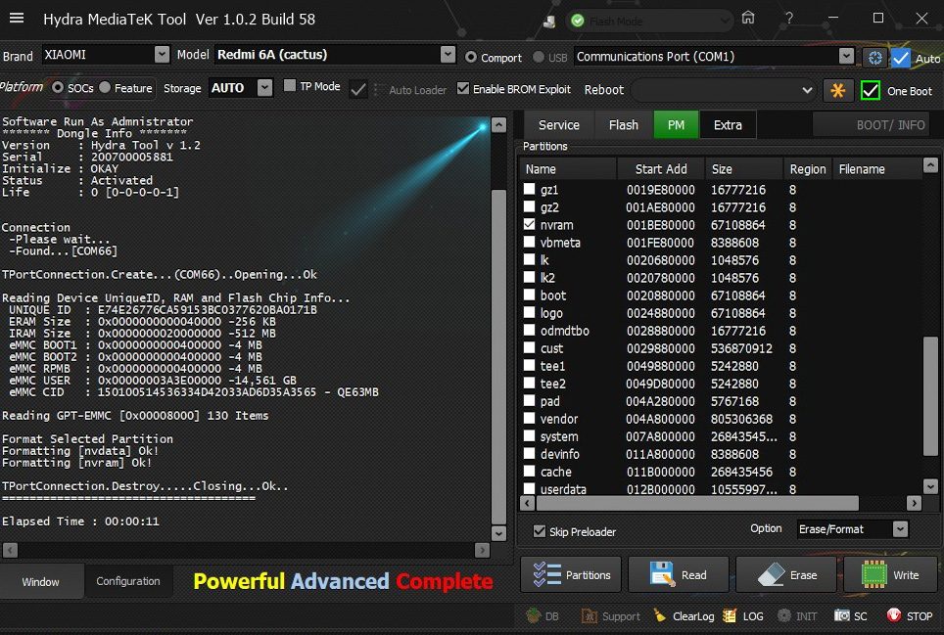Open the Configuration tab
The image size is (944, 635).
coord(128,581)
